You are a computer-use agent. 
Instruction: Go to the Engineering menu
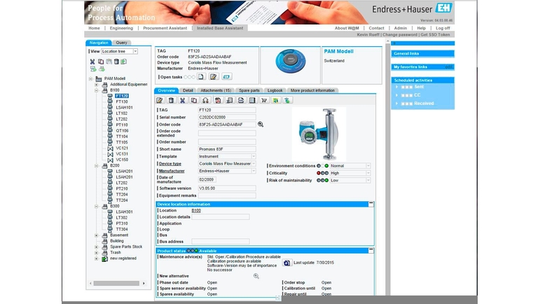click(121, 28)
